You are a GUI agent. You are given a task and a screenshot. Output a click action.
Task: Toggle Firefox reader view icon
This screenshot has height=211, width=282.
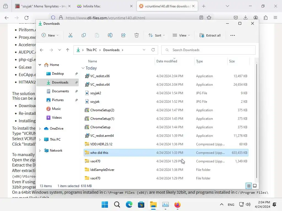tap(201, 18)
